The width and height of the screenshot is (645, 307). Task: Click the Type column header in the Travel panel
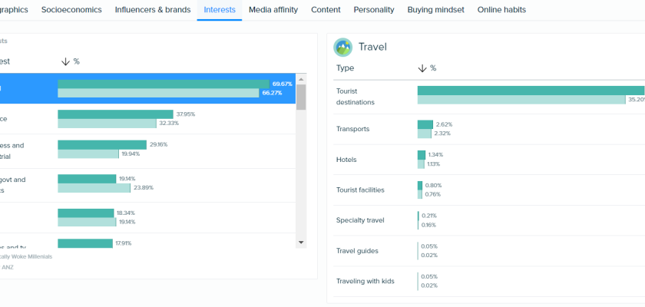coord(344,68)
